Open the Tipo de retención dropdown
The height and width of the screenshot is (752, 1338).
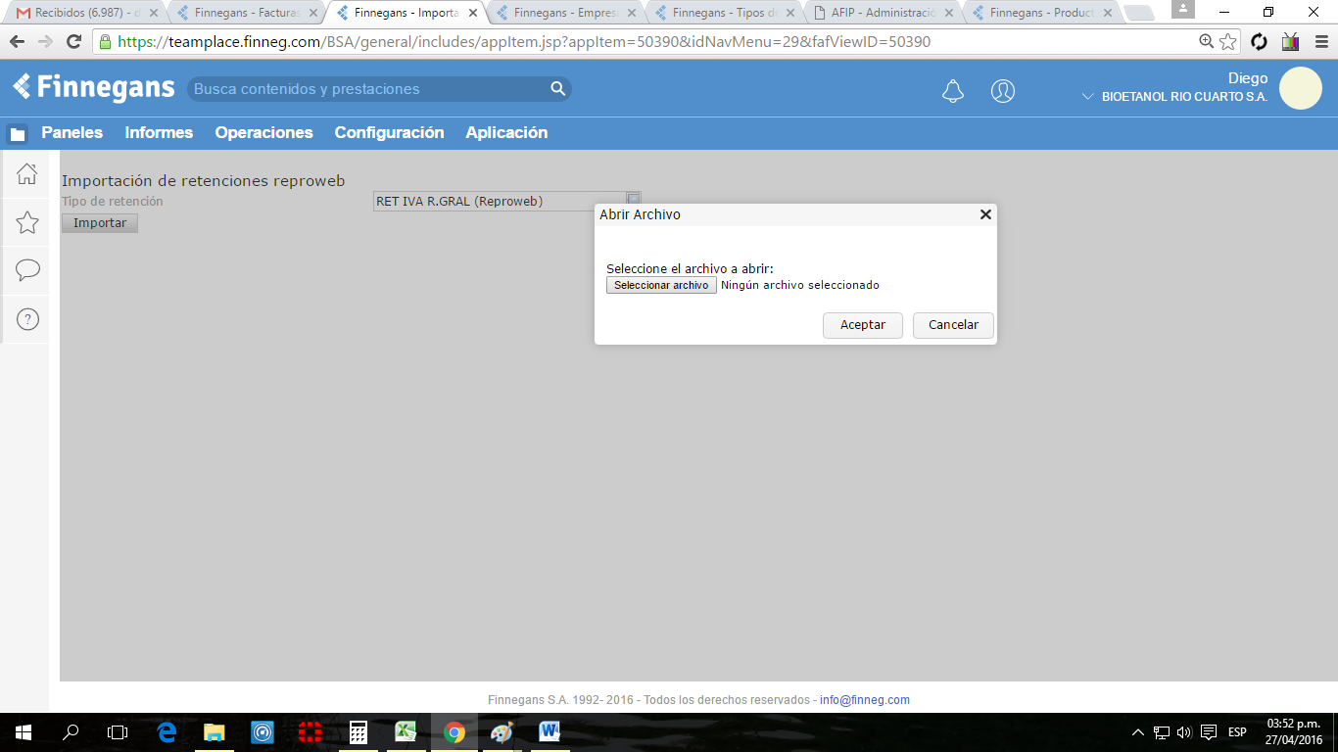tap(634, 201)
